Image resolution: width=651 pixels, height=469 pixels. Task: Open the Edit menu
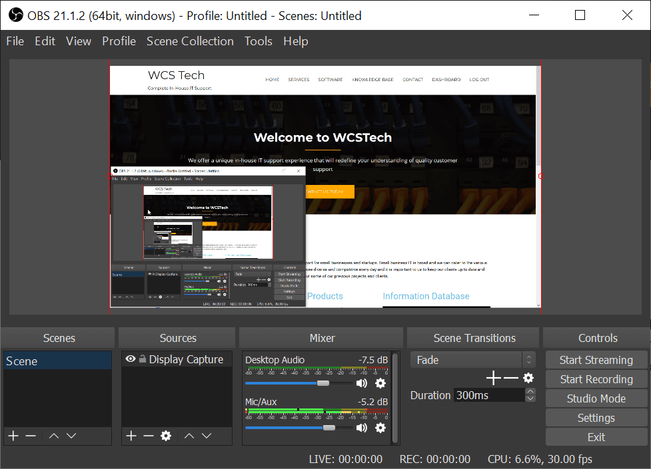click(45, 41)
